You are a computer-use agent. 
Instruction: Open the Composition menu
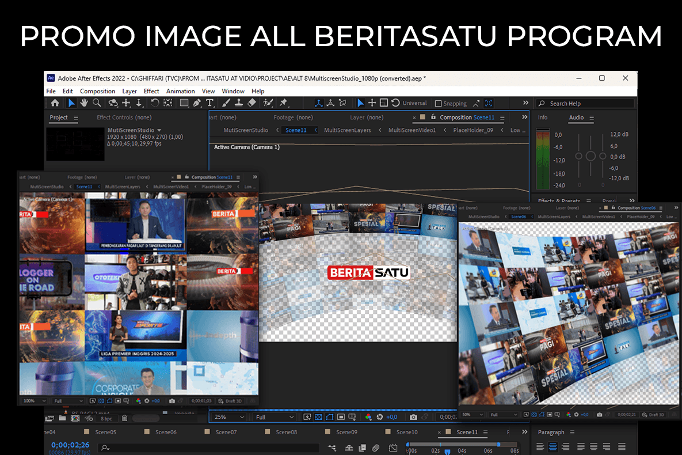97,91
